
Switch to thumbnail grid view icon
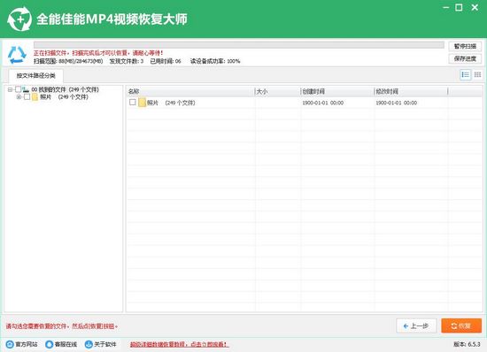point(477,75)
